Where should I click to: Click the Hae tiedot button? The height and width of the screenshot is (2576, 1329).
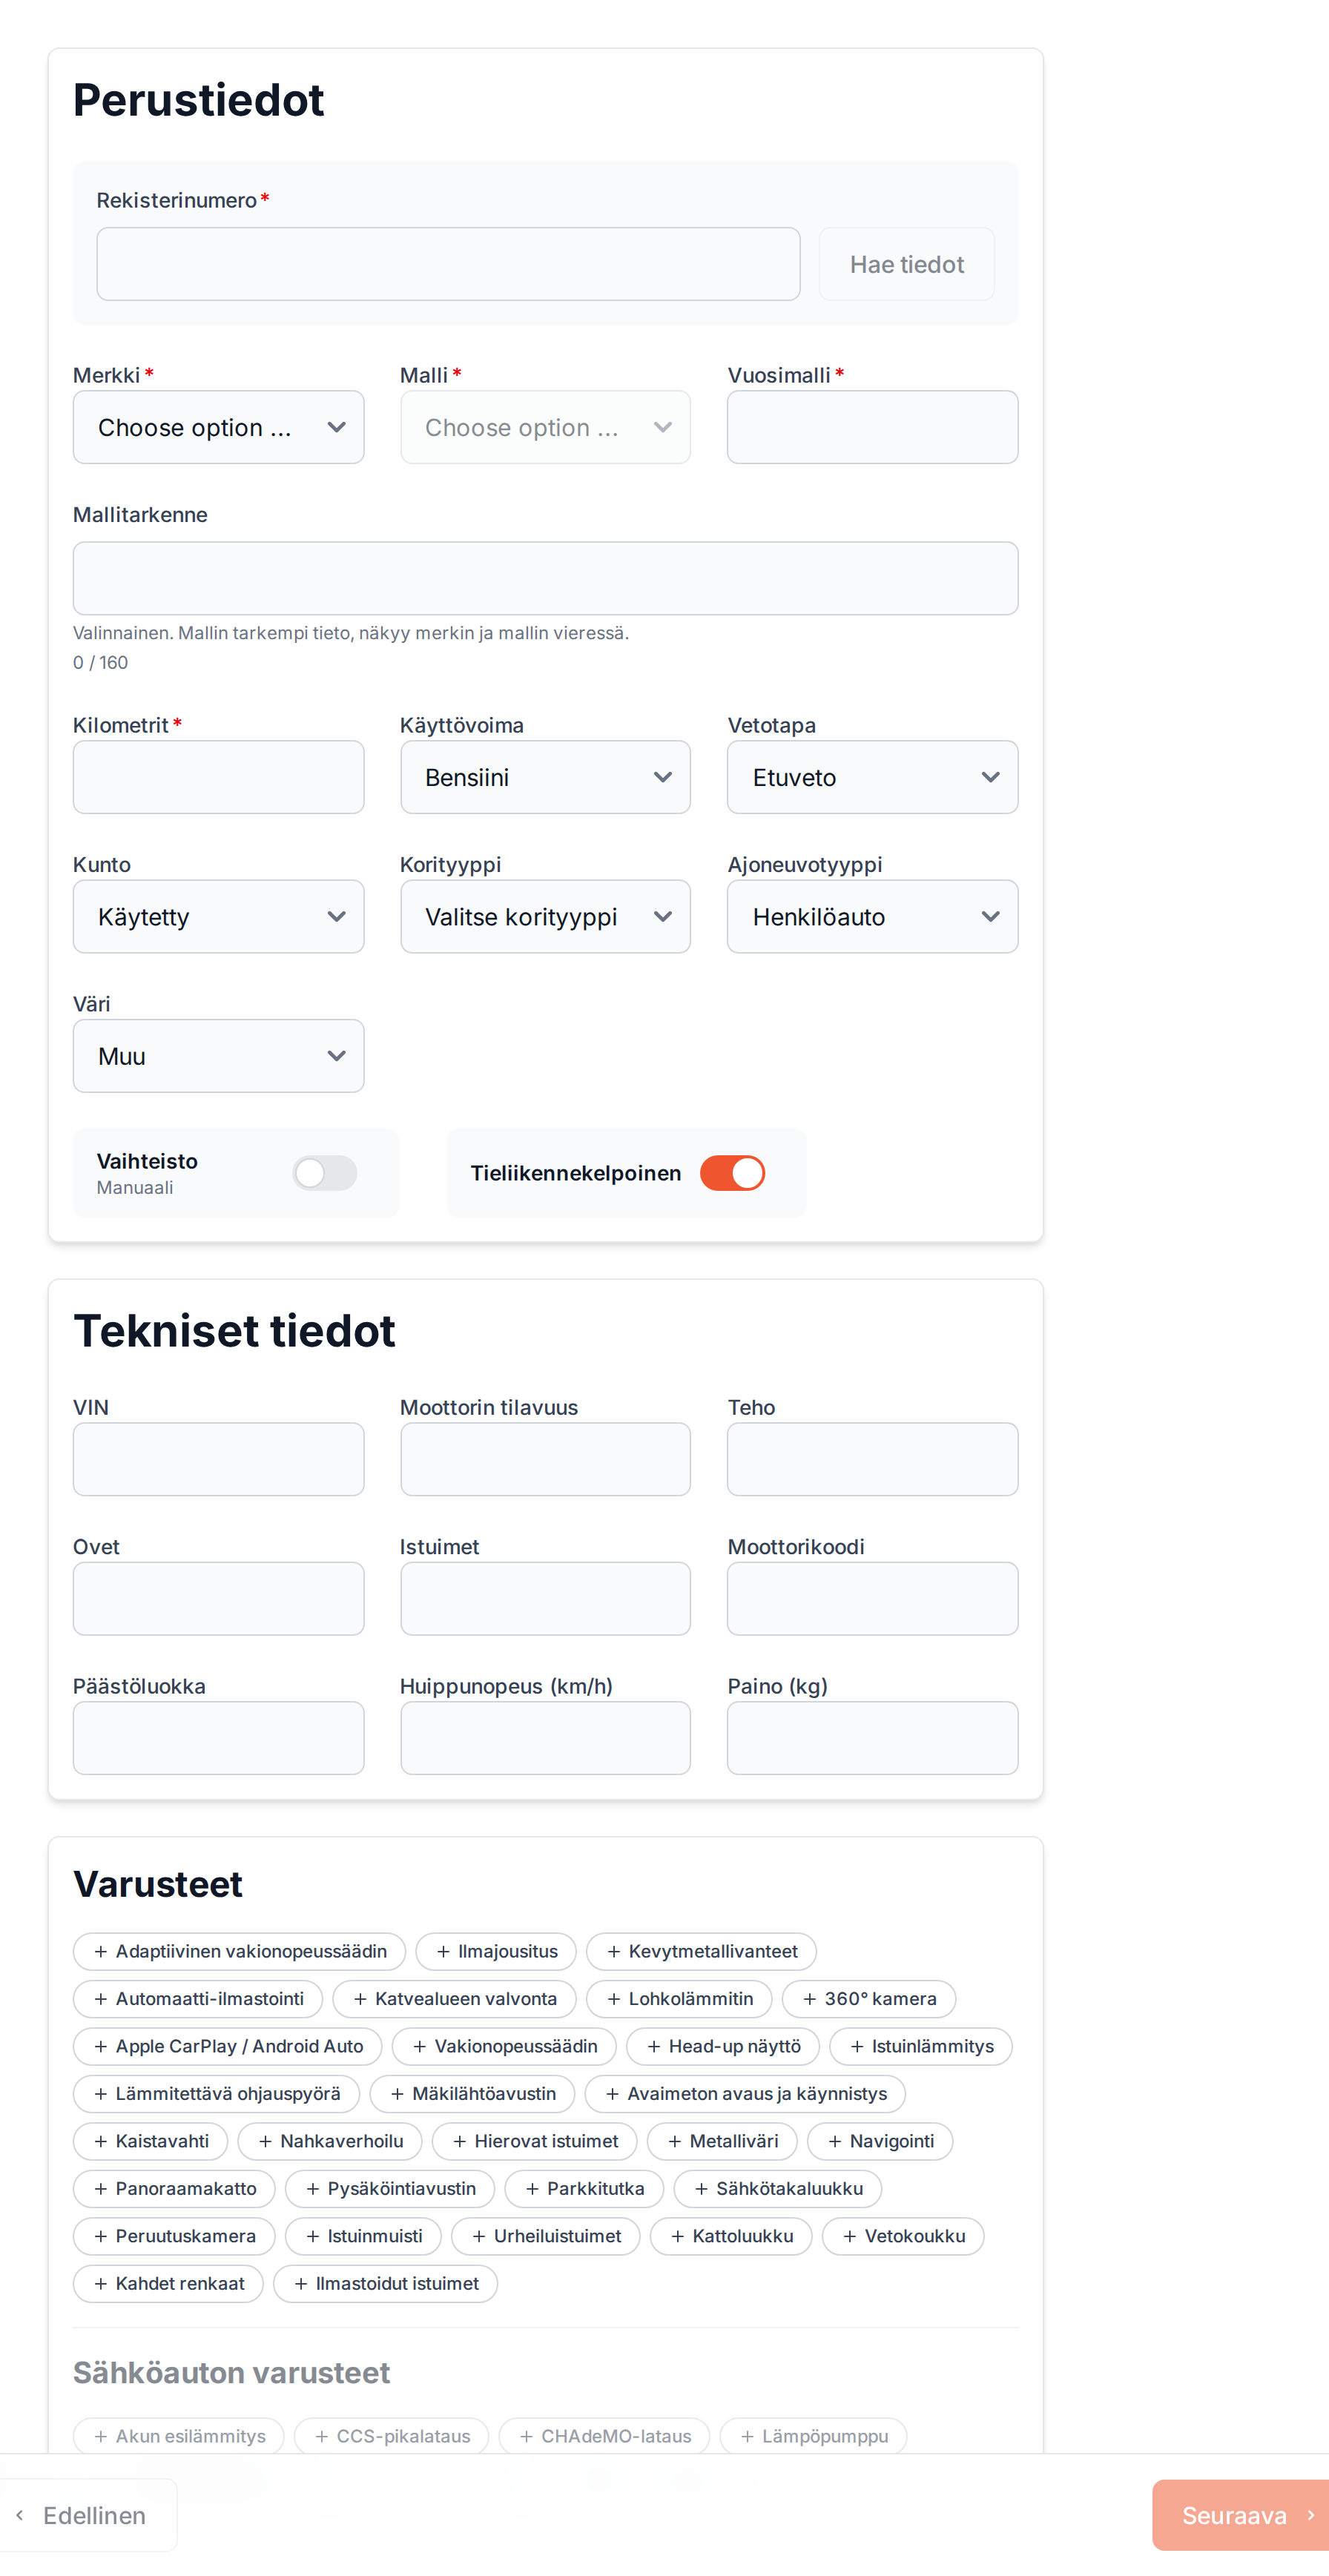tap(906, 264)
